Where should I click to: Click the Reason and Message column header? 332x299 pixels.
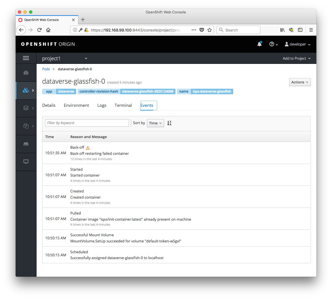pyautogui.click(x=88, y=137)
